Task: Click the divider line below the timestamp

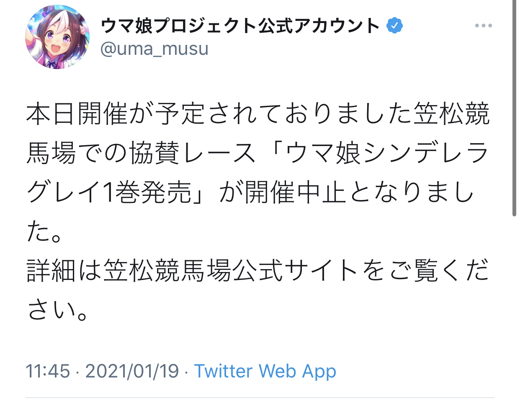Action: [x=260, y=398]
